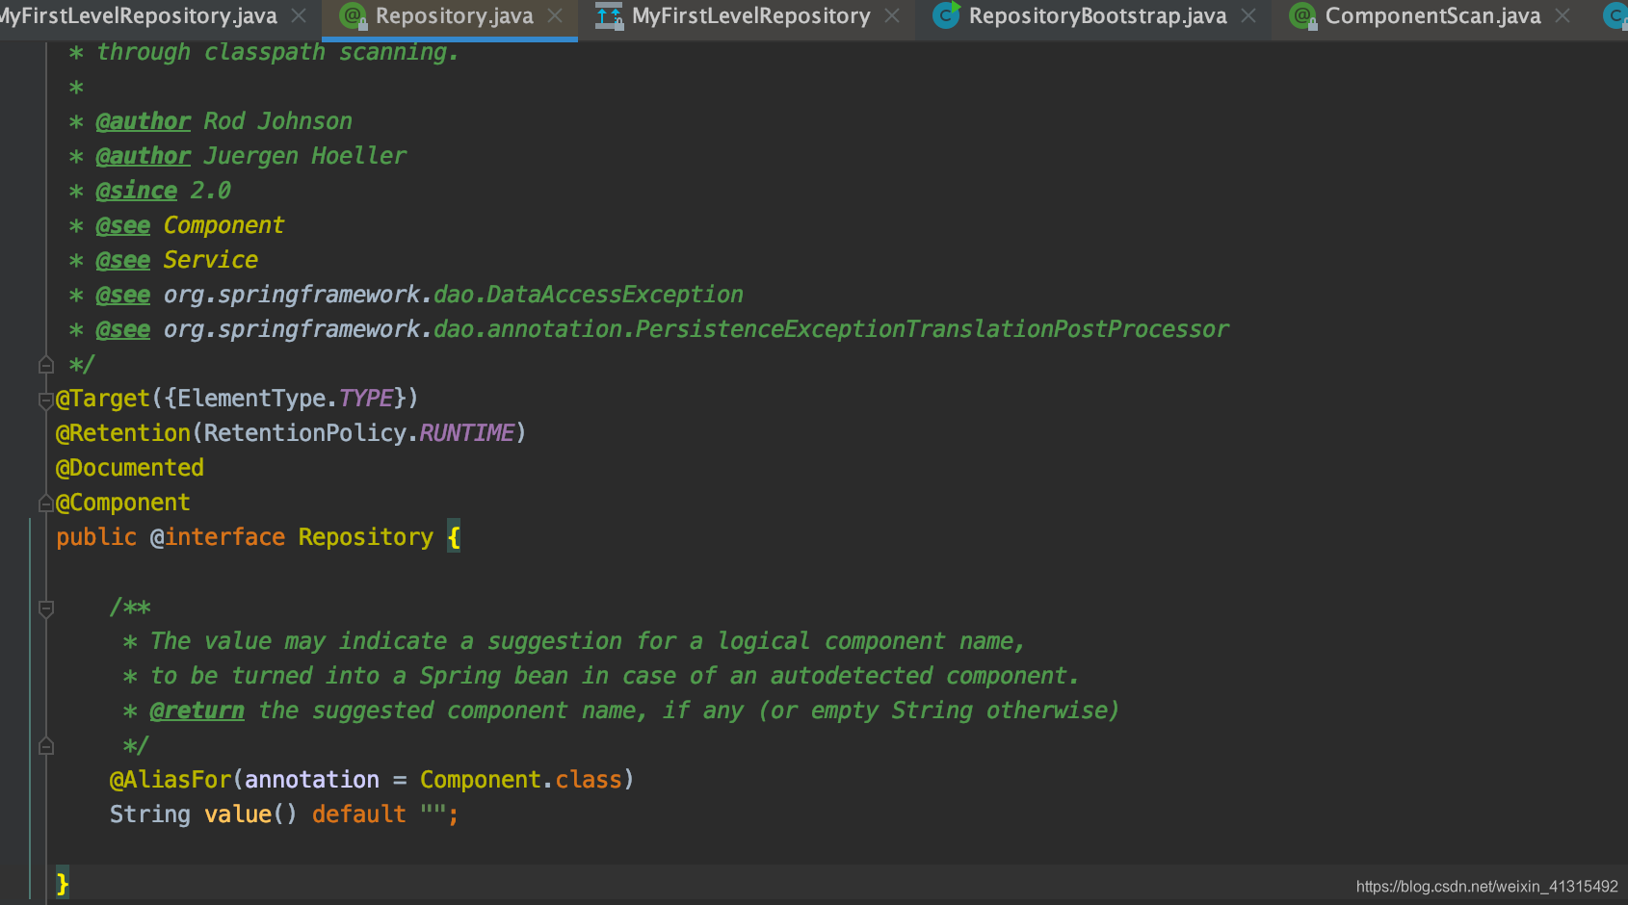The image size is (1628, 905).
Task: Click the String return type
Action: 150,814
